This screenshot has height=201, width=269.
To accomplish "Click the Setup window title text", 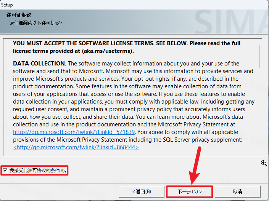I will click(7, 5).
